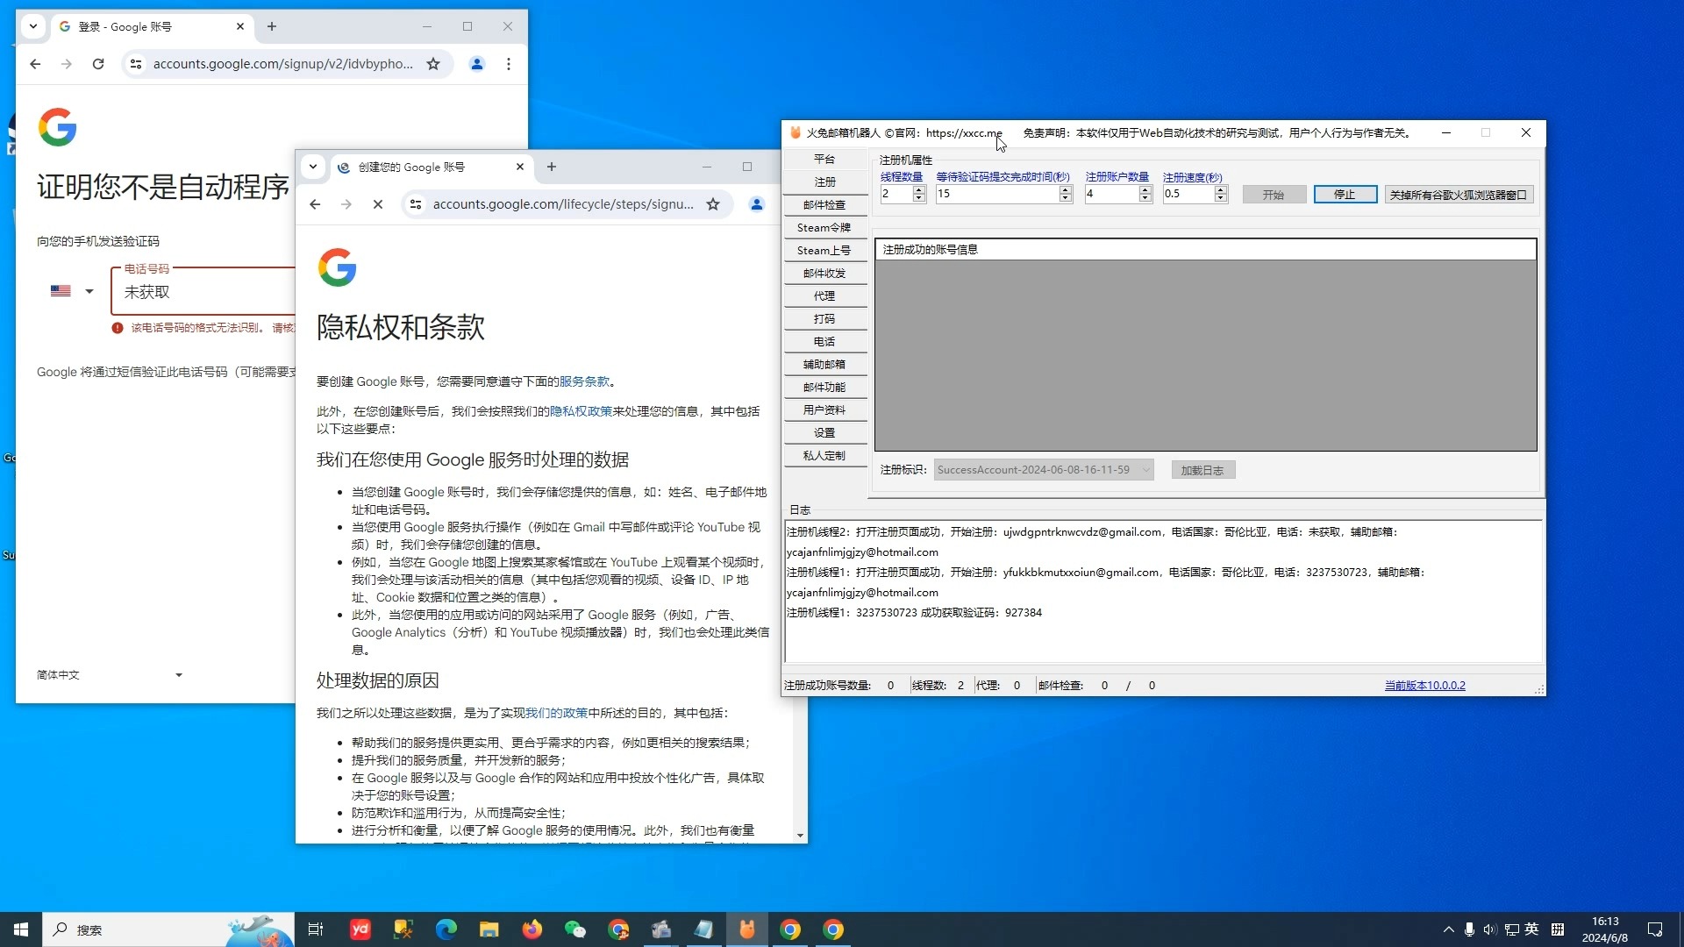Screen dimensions: 1684x947
Task: Go back in the 隐私权和条款 window
Action: (x=315, y=204)
